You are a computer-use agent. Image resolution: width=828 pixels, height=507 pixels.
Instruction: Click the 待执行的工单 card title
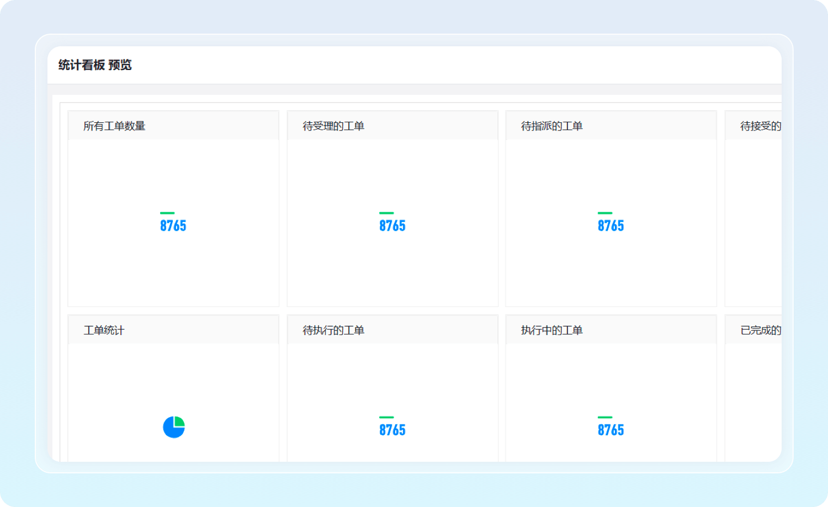coord(333,331)
